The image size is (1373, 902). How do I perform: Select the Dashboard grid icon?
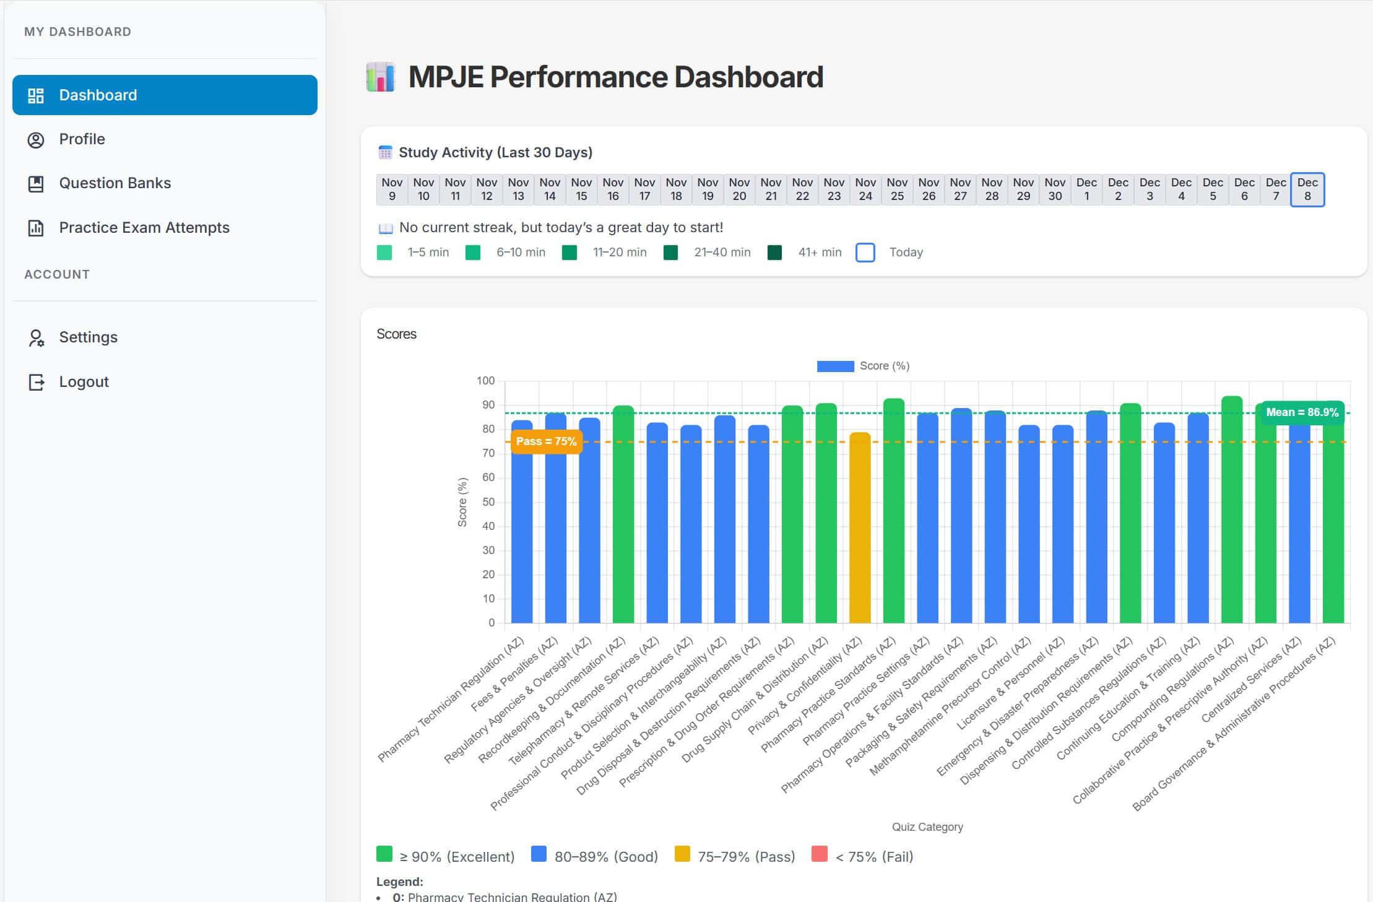36,95
